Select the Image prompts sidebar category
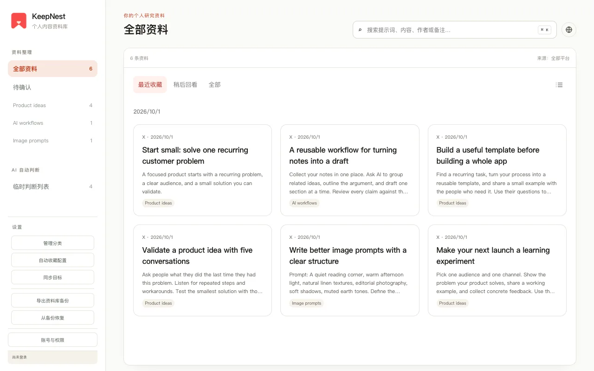 pyautogui.click(x=52, y=141)
